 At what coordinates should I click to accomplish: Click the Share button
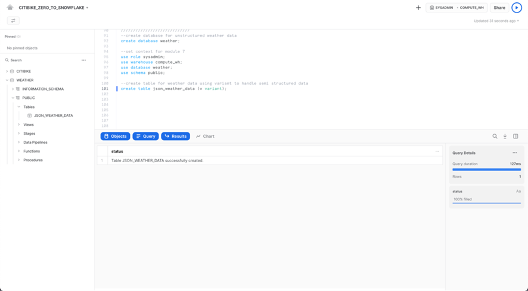click(499, 8)
